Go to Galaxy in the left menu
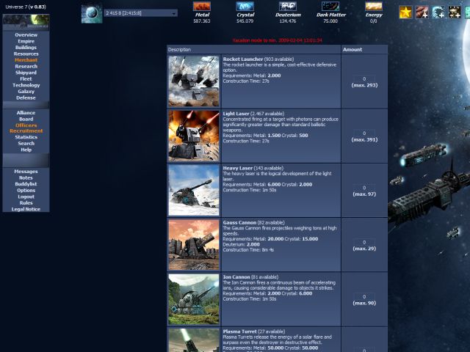This screenshot has height=352, width=470. click(x=26, y=91)
